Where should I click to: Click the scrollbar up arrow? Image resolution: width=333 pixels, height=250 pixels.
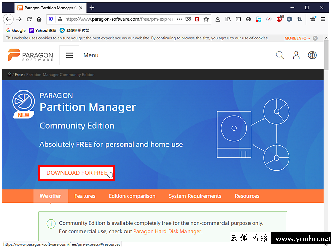click(x=326, y=38)
